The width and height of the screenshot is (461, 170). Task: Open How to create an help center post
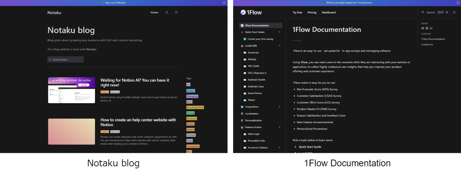138,122
